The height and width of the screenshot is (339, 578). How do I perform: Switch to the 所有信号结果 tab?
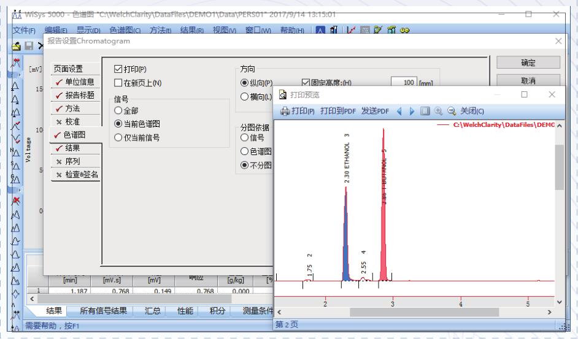[x=103, y=311]
